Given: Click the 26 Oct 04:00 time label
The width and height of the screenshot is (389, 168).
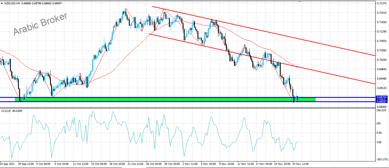Looking at the screenshot, I should pos(154,164).
